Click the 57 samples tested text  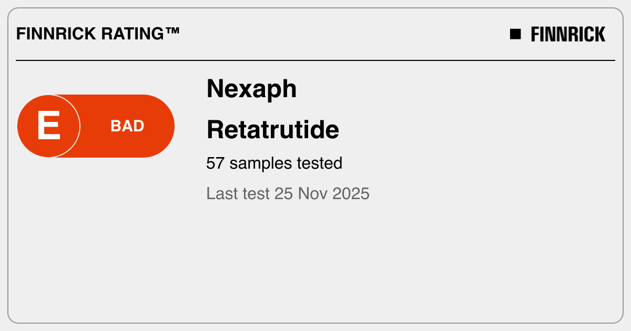[274, 163]
